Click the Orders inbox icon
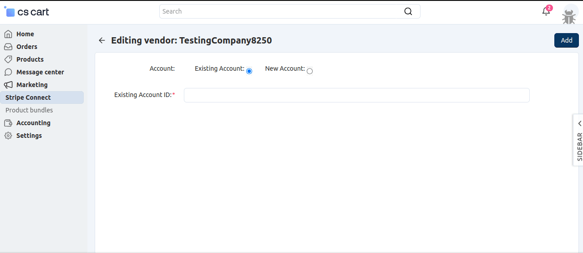 click(8, 47)
